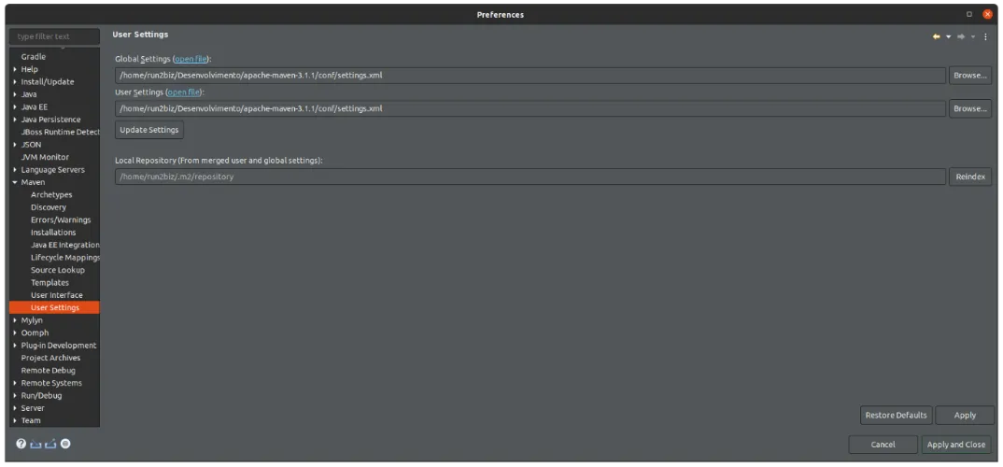Open Lifecycle Mappings page

64,257
